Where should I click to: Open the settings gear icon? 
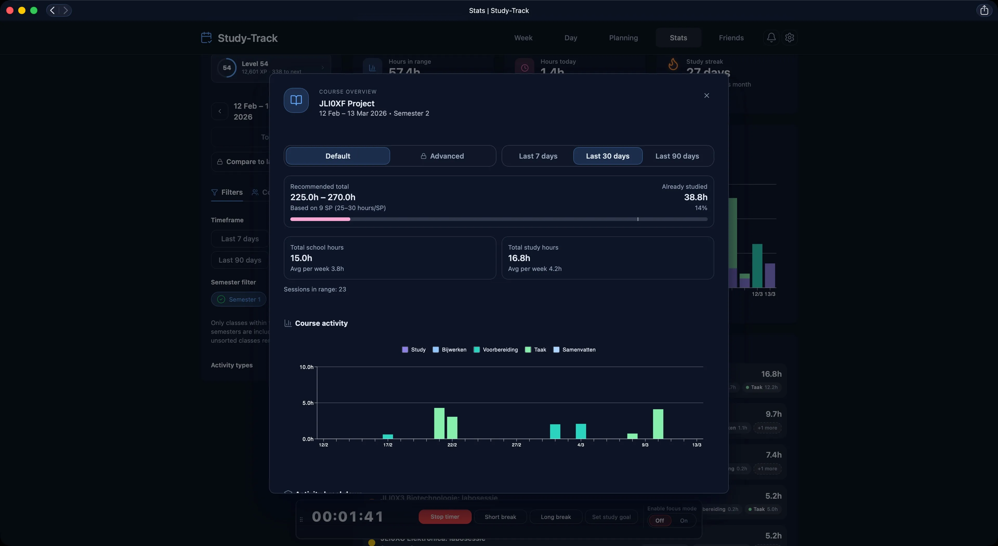(789, 38)
